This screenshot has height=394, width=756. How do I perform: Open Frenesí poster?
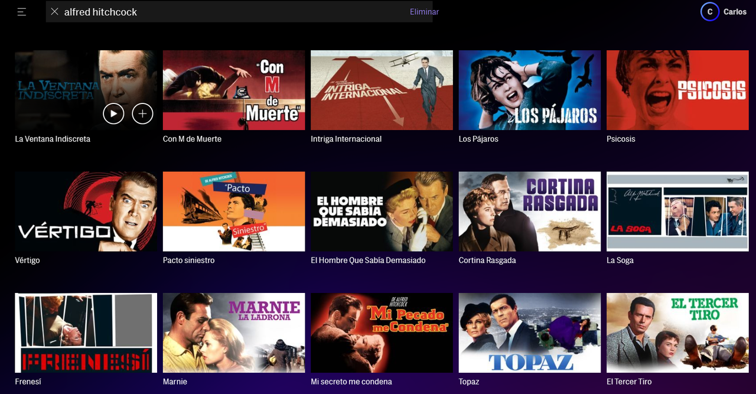[x=86, y=333]
